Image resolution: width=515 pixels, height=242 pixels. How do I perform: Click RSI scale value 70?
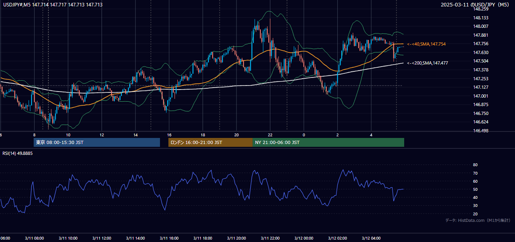[475, 173]
